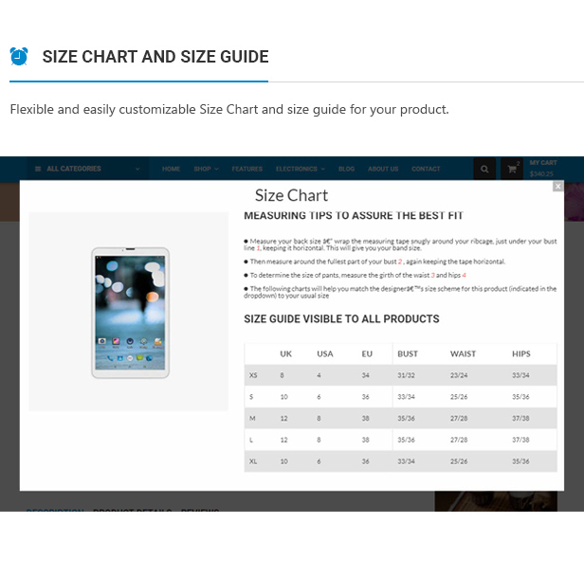Open the Contact page link

426,169
